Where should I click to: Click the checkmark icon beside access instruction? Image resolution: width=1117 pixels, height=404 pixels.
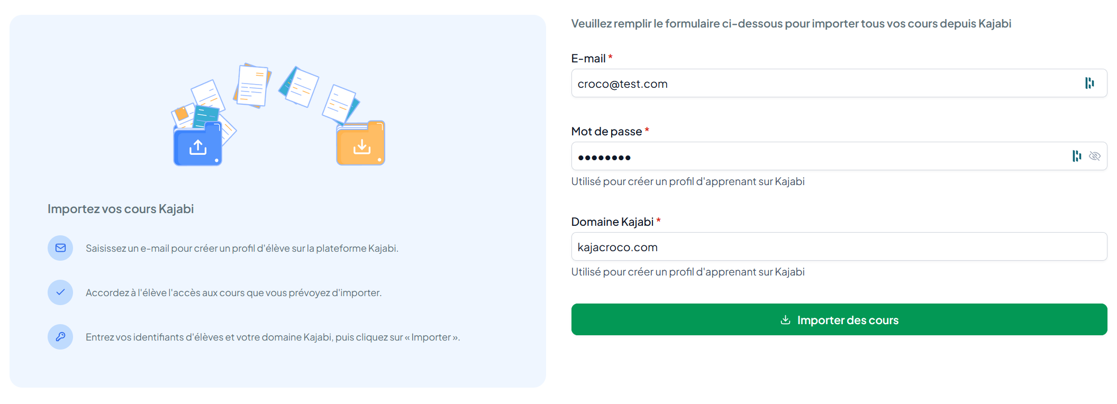(60, 292)
